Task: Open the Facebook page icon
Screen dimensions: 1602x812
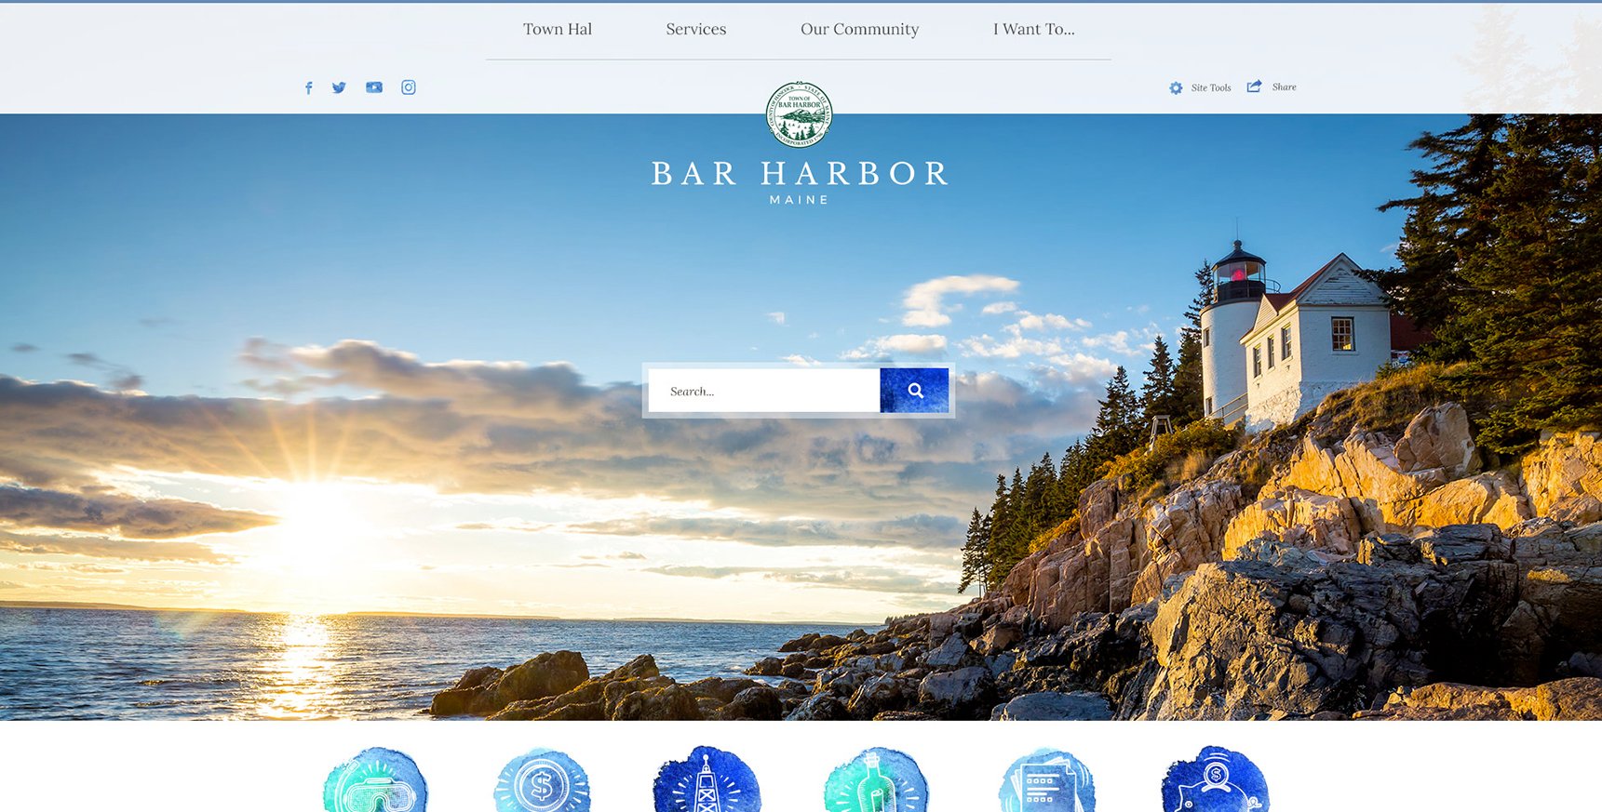Action: [x=309, y=88]
